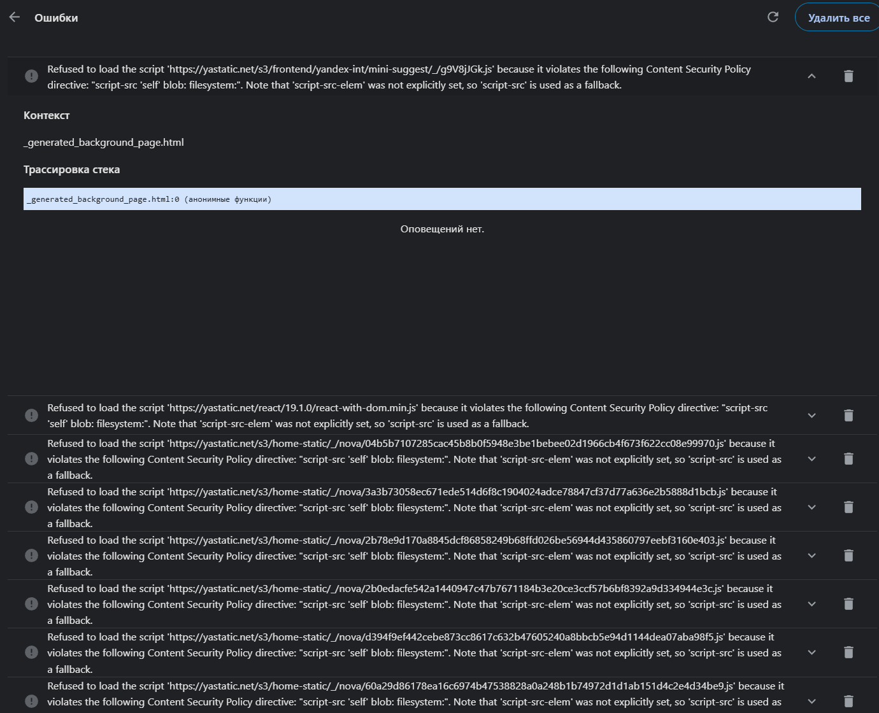Image resolution: width=879 pixels, height=713 pixels.
Task: Delete the nova/2b0edacfe542 script error
Action: (848, 604)
